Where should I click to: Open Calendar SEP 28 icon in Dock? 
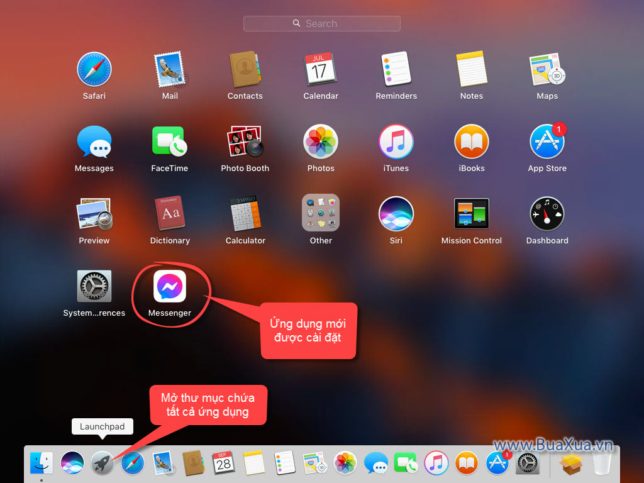click(224, 463)
